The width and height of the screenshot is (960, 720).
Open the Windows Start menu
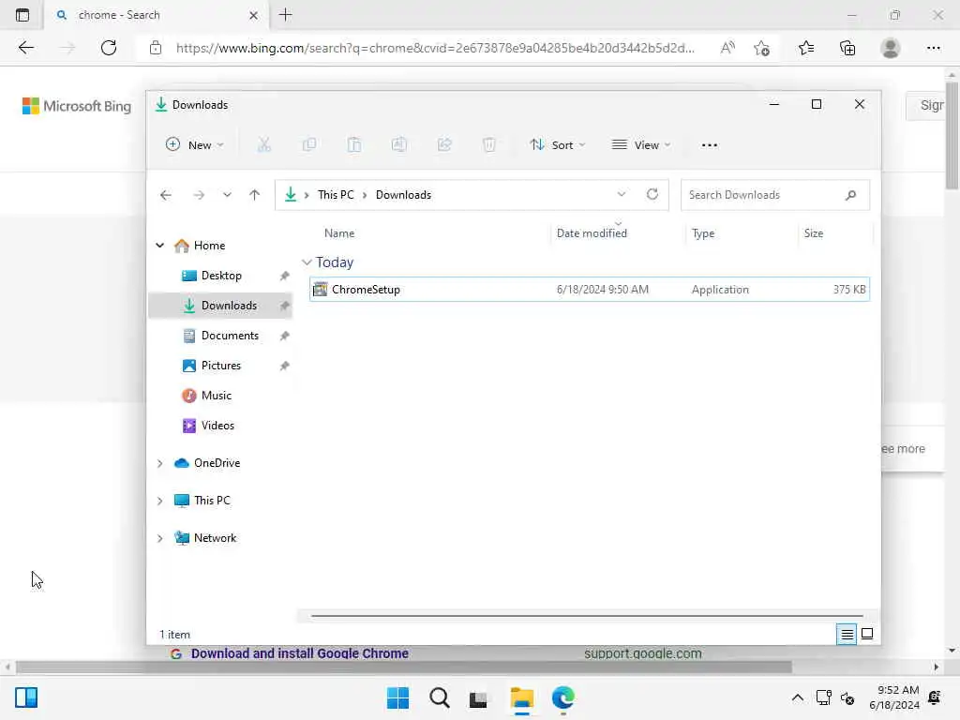coord(397,697)
